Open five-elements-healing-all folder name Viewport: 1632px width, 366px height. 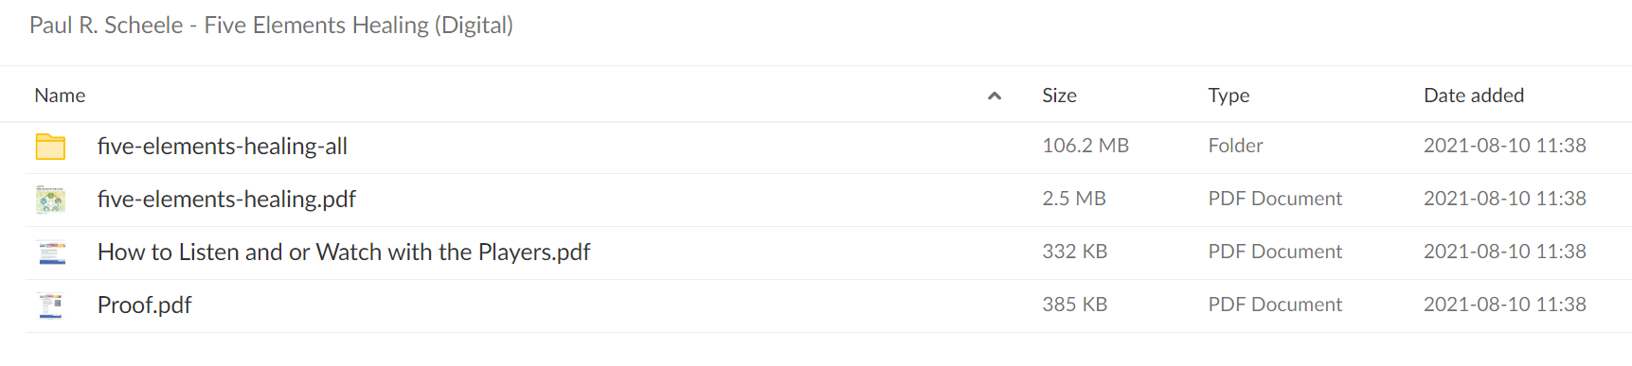223,147
